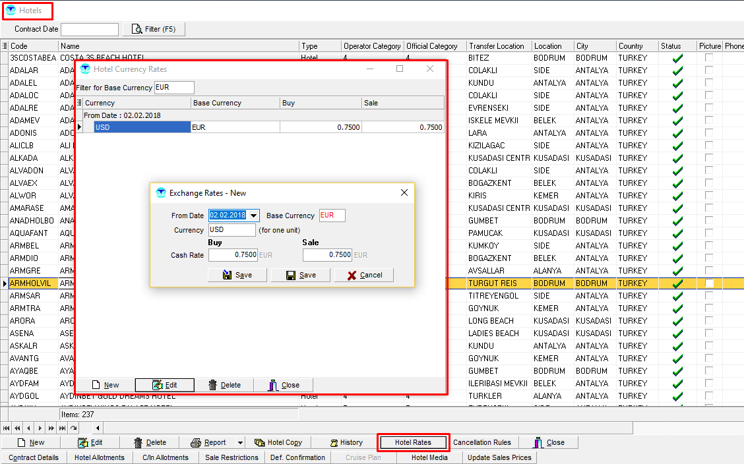Cancel the Exchange Rates dialog
Image resolution: width=744 pixels, height=464 pixels.
[x=364, y=275]
